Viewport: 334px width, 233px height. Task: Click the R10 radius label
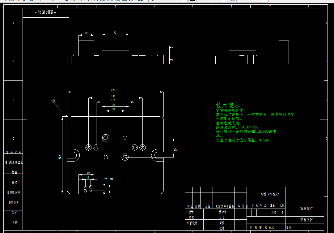pyautogui.click(x=54, y=101)
